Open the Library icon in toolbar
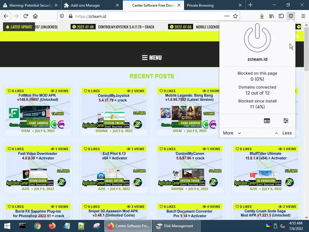Viewport: 309px width, 232px height. (x=272, y=16)
